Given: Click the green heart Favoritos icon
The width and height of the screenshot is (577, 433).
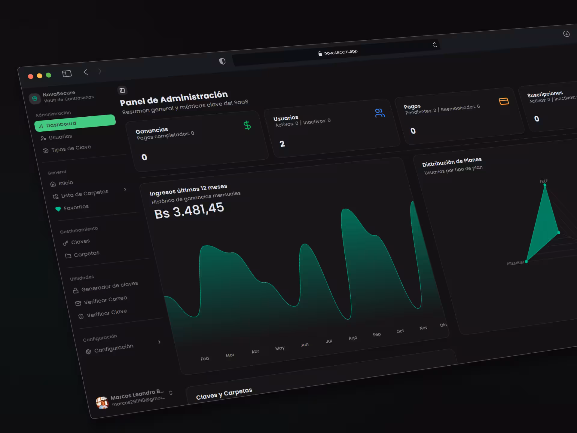Looking at the screenshot, I should tap(58, 209).
